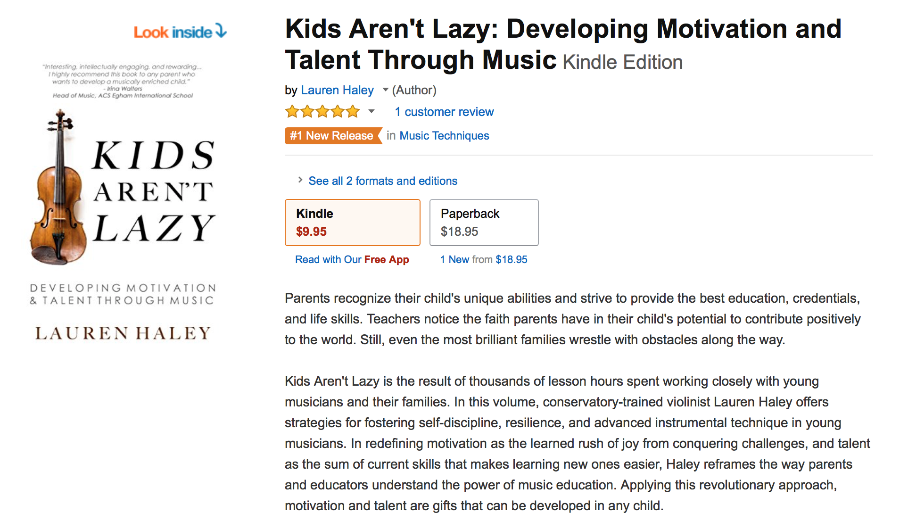This screenshot has width=908, height=513.
Task: Open the 1 customer review link
Action: (444, 112)
